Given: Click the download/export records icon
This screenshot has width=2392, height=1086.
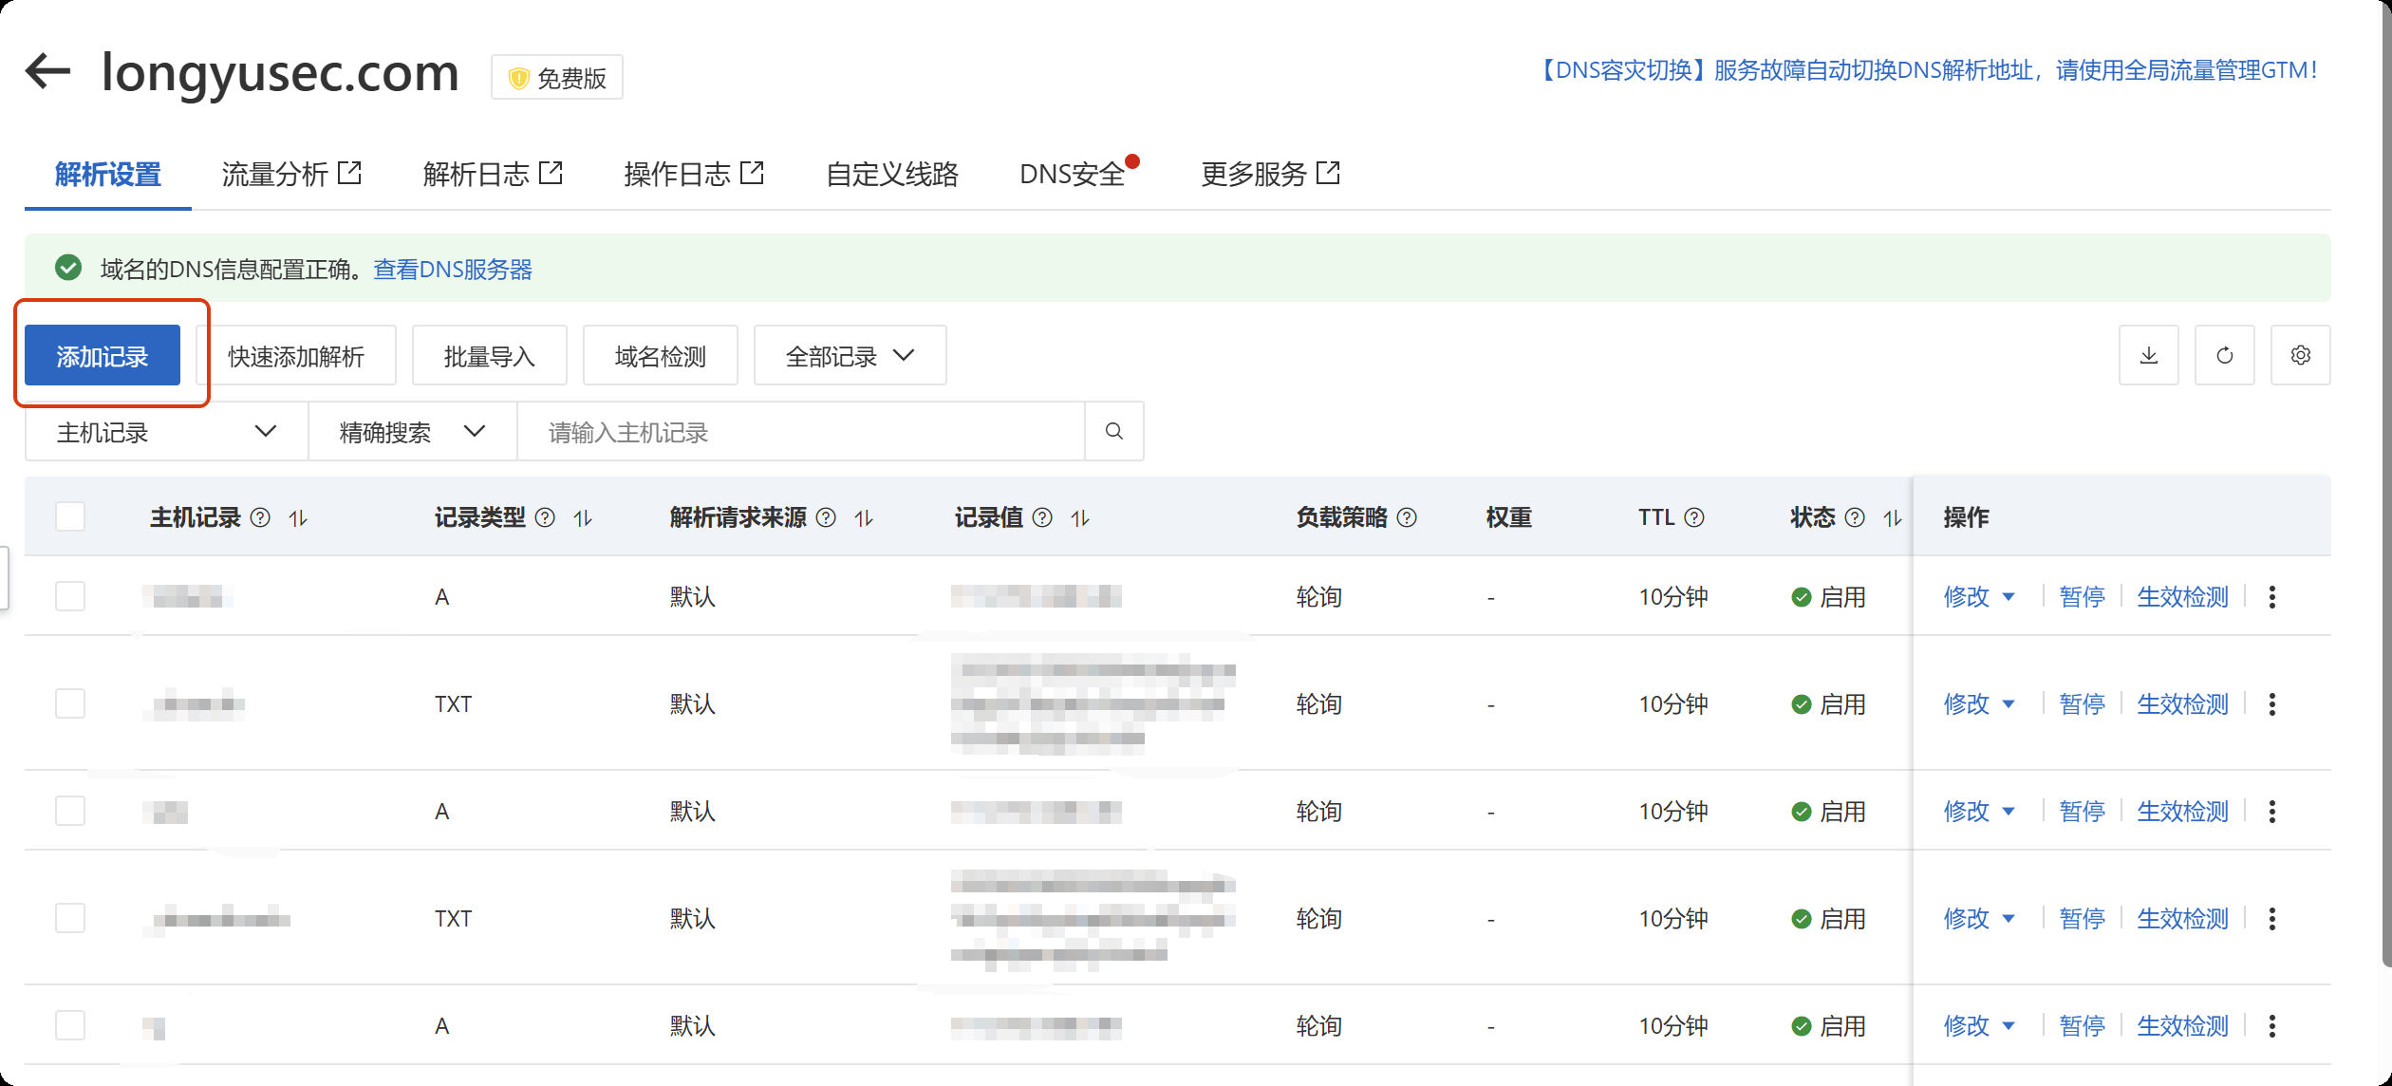Looking at the screenshot, I should [2148, 355].
